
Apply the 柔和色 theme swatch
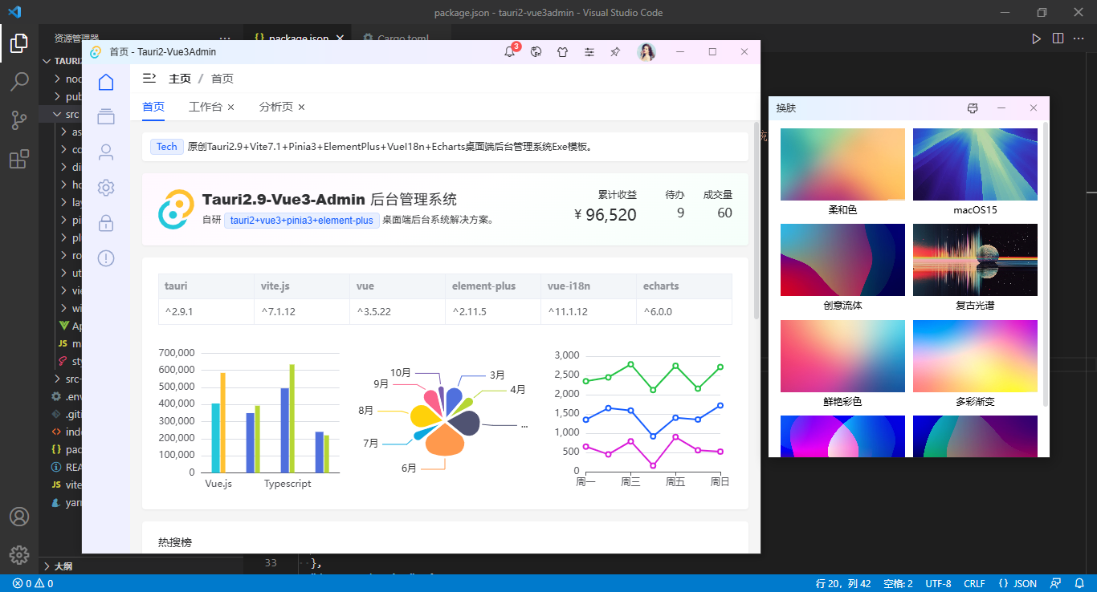842,164
